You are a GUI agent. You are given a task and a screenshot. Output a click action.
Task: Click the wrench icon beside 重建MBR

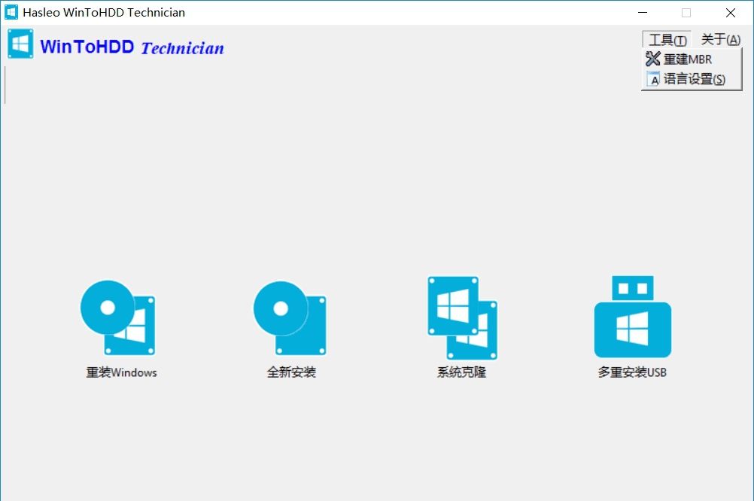[652, 59]
